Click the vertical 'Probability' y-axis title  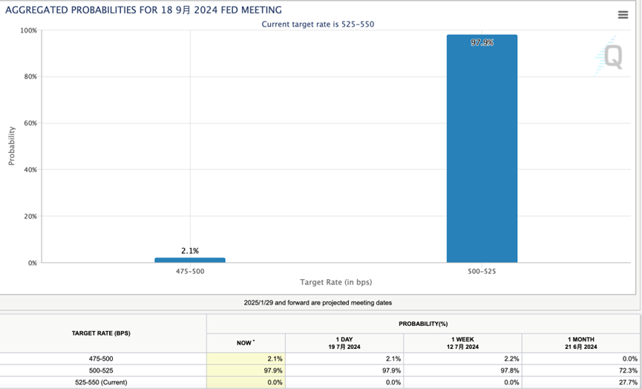pyautogui.click(x=12, y=144)
